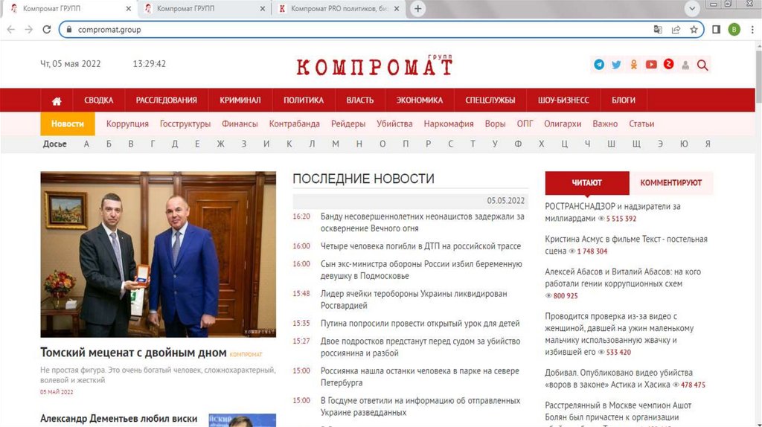Open the ВЛАСТЬ menu item

359,100
